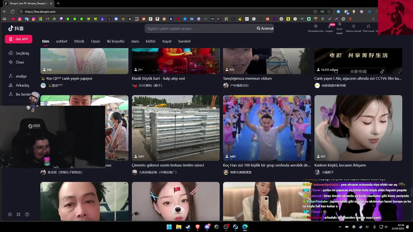Open the metal cage racks stream thumbnail

(176, 128)
